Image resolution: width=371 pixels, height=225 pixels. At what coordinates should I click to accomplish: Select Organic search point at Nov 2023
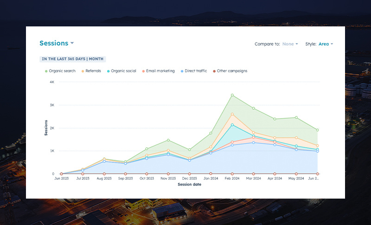(x=168, y=140)
